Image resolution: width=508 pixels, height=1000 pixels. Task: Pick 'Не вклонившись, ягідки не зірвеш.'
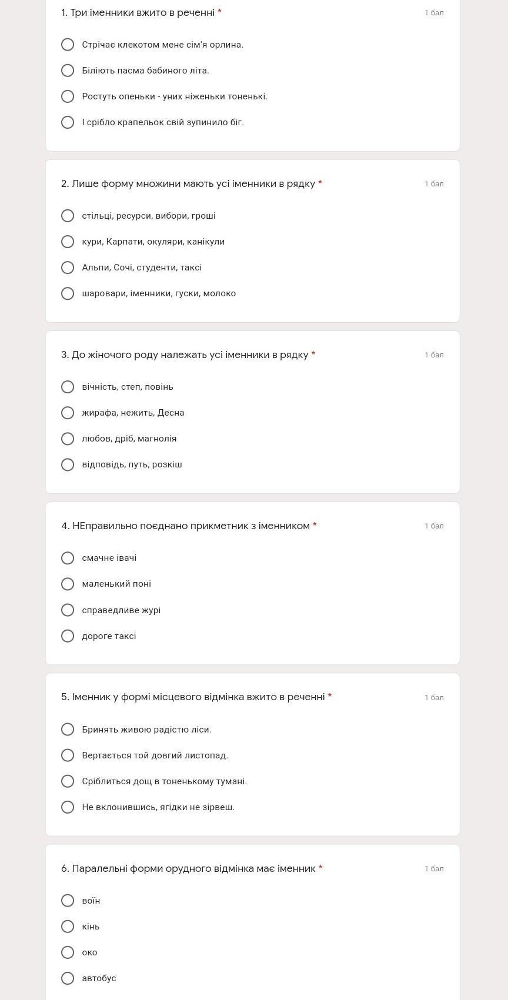pos(68,807)
